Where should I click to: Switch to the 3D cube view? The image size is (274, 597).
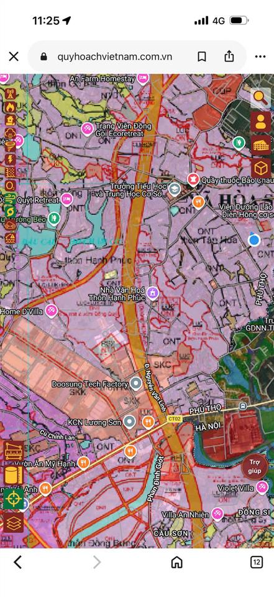261,168
